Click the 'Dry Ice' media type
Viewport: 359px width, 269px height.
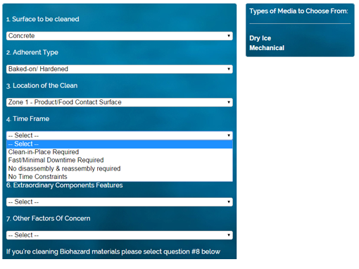point(260,38)
